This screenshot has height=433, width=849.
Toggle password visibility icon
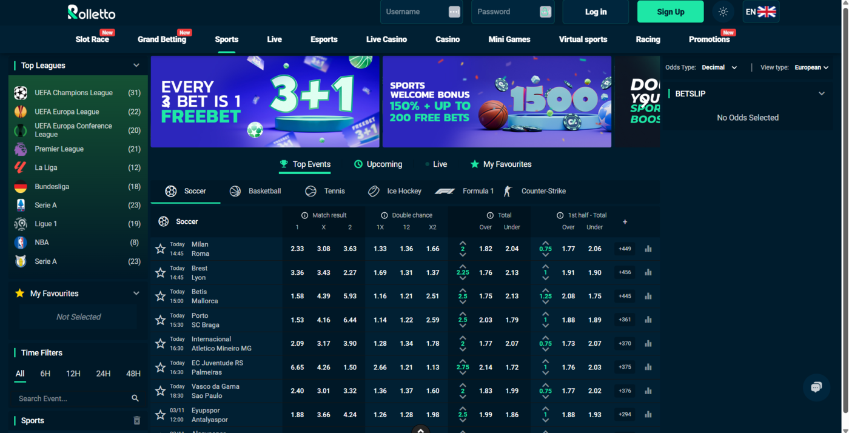coord(545,12)
